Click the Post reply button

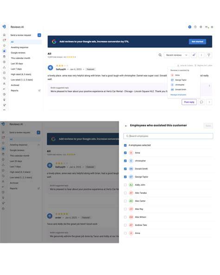pos(189,102)
